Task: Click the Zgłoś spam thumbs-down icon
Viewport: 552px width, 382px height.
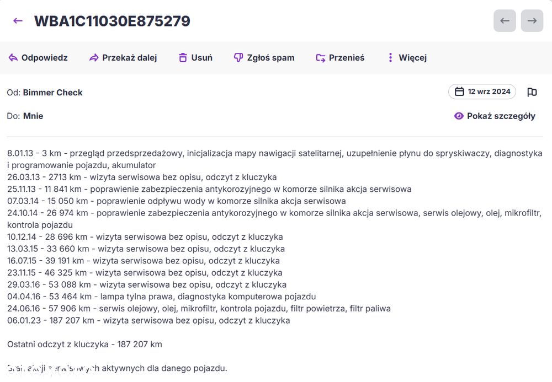Action: 238,58
